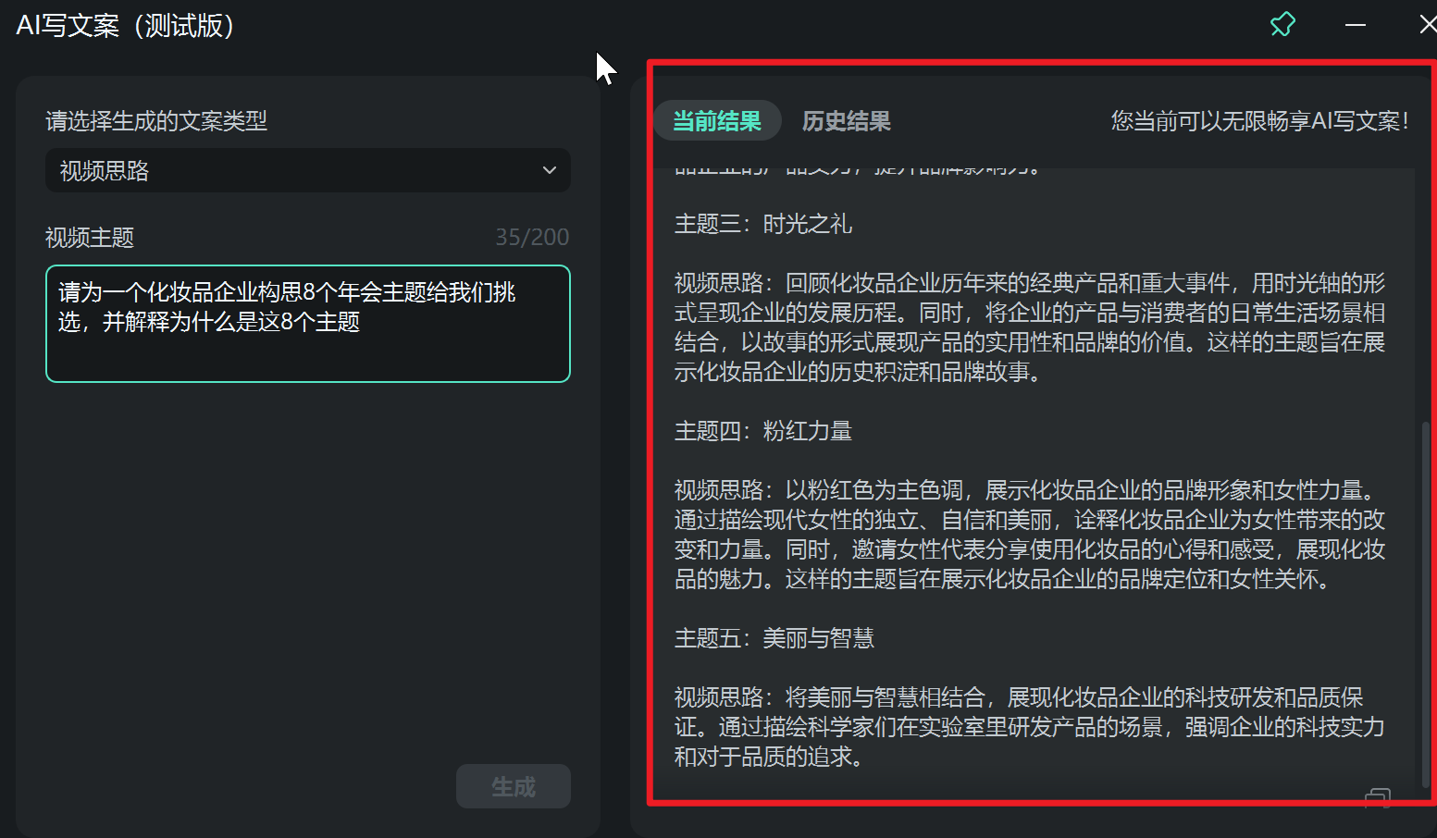Click the chevron arrow on the copy type selector
The height and width of the screenshot is (838, 1437).
[x=549, y=170]
